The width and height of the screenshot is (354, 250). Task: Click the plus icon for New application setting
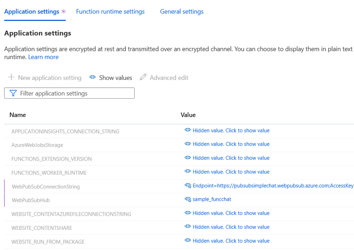12,77
